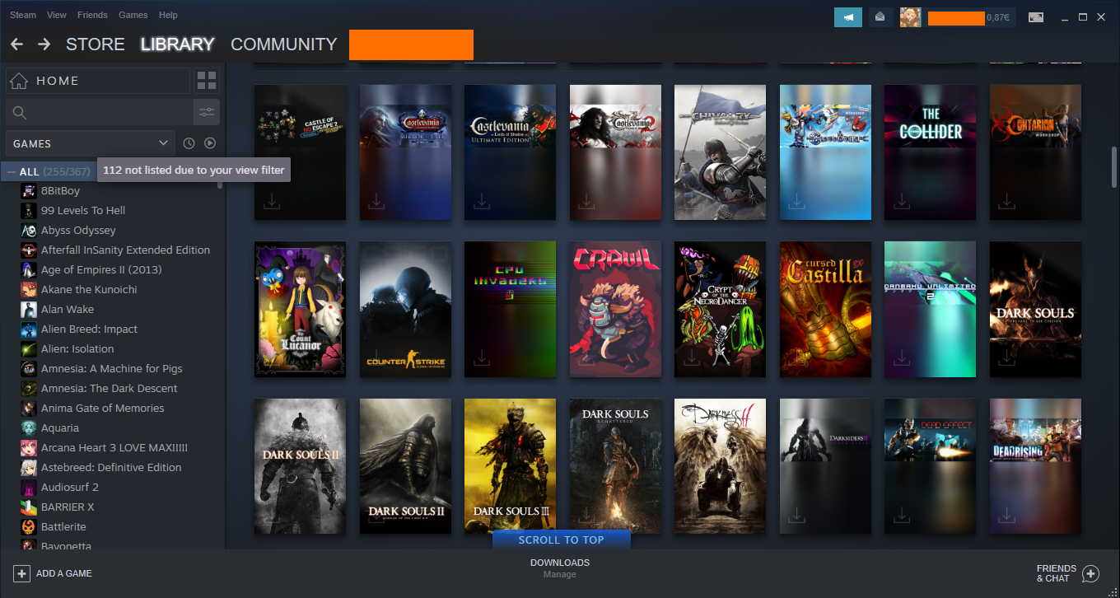
Task: Open the announcements megaphone icon
Action: (847, 17)
